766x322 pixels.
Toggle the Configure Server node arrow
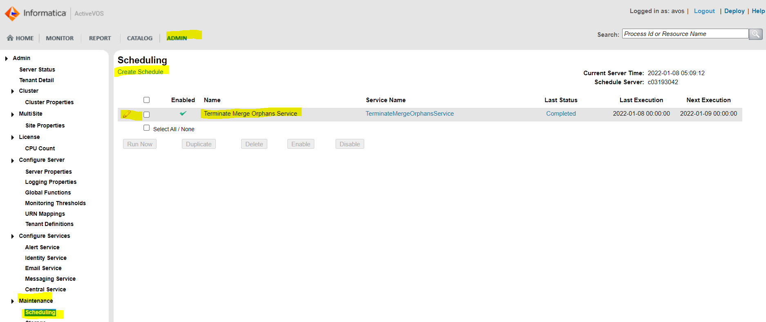pos(13,161)
